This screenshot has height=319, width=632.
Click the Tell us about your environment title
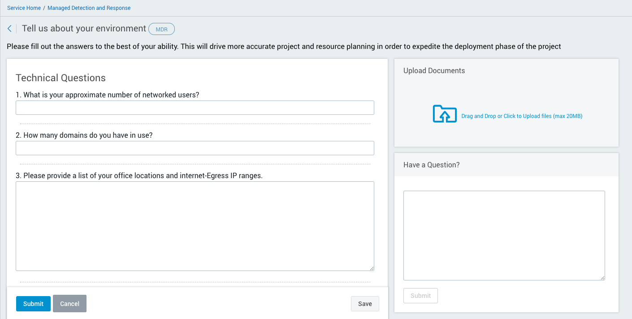pos(84,28)
